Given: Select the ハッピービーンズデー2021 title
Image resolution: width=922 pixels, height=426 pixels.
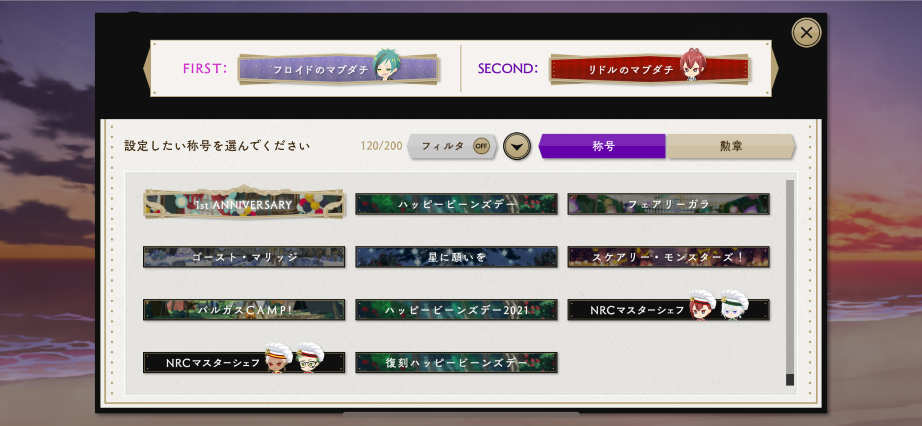Looking at the screenshot, I should tap(456, 310).
